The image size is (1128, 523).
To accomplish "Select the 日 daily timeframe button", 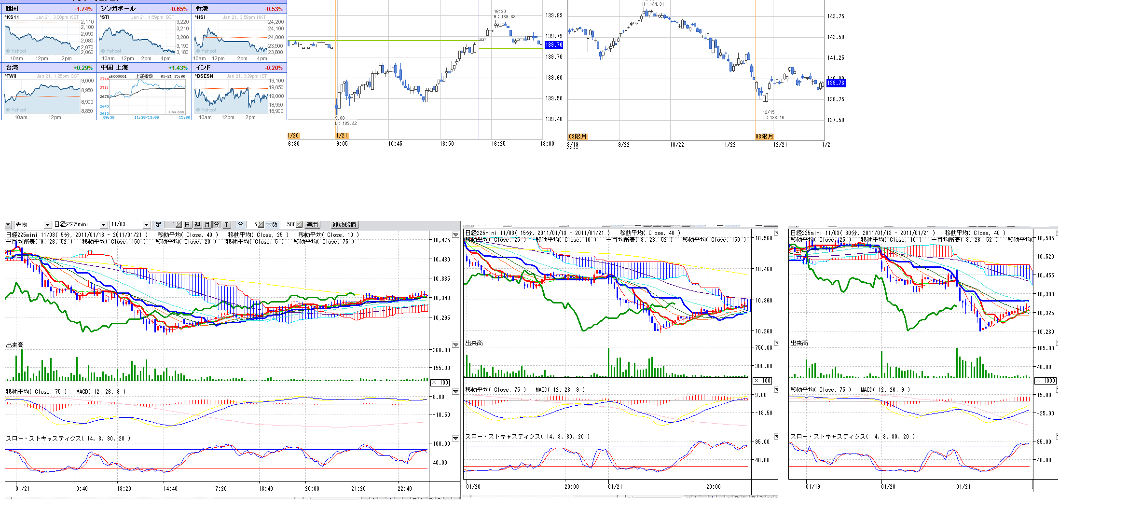I will [187, 224].
